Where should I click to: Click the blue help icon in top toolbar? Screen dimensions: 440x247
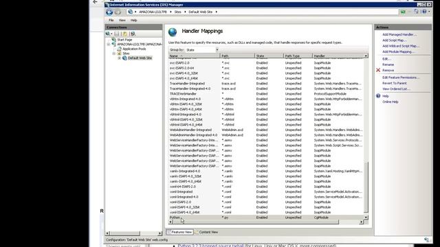tap(424, 12)
